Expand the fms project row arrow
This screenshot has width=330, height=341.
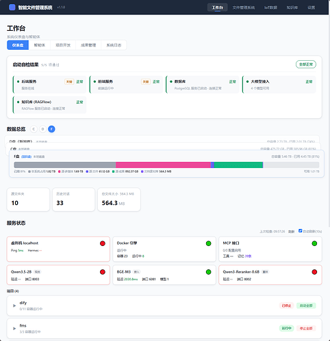14,329
